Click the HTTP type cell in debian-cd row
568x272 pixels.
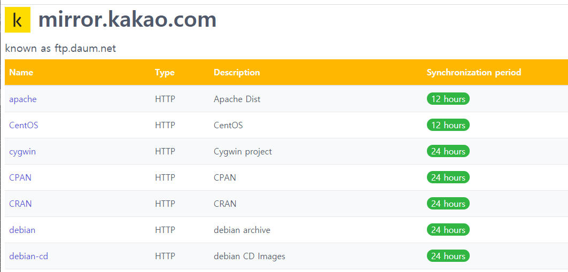pos(165,256)
